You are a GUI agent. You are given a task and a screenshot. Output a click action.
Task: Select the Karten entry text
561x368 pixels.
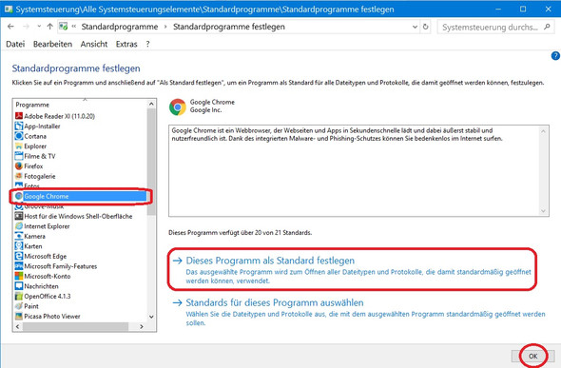33,246
